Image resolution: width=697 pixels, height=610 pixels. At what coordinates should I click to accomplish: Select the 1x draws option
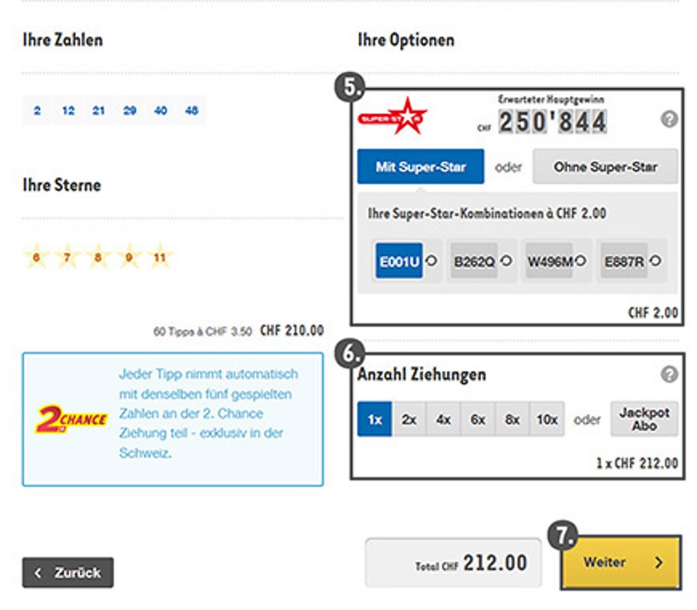point(375,419)
